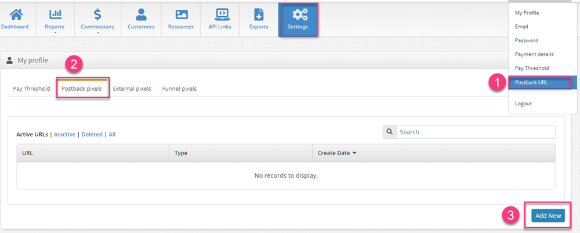Select Payment details in the menu
Screen dimensions: 580x233
[x=534, y=54]
